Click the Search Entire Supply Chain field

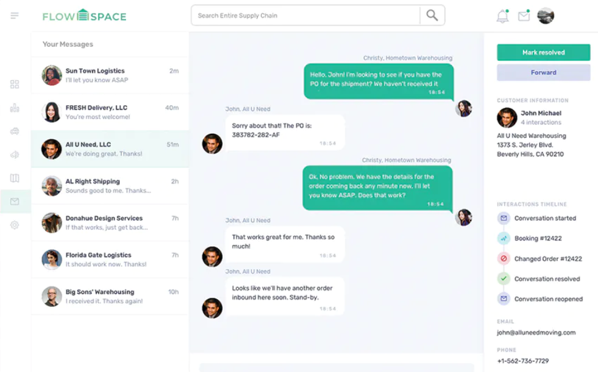(x=304, y=16)
